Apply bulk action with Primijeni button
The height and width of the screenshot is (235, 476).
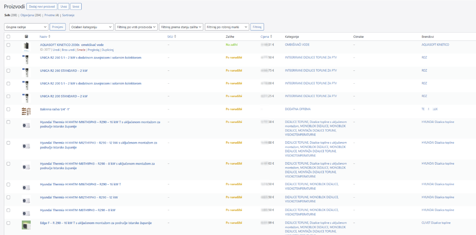click(58, 27)
